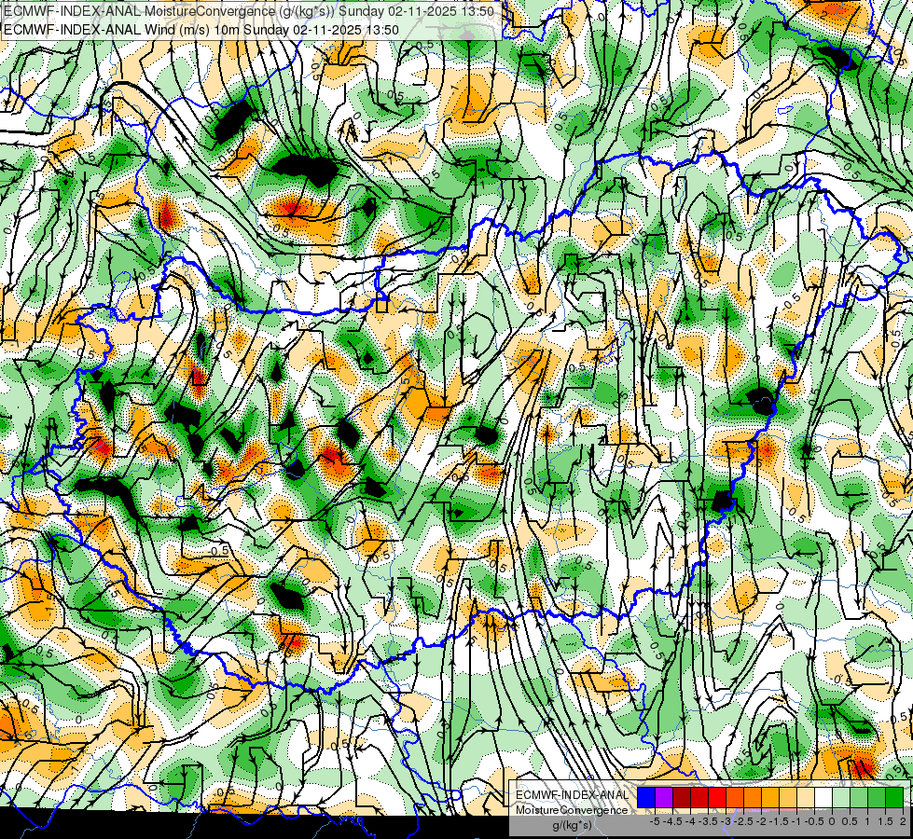Pick the purple legend swatch
The width and height of the screenshot is (913, 839).
tap(664, 798)
